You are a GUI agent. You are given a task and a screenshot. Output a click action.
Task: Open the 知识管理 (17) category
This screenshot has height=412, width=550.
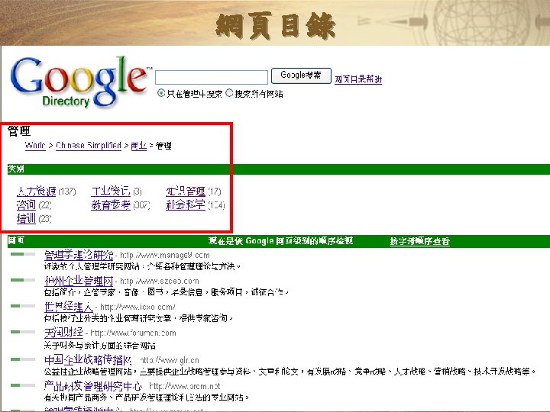click(x=186, y=192)
